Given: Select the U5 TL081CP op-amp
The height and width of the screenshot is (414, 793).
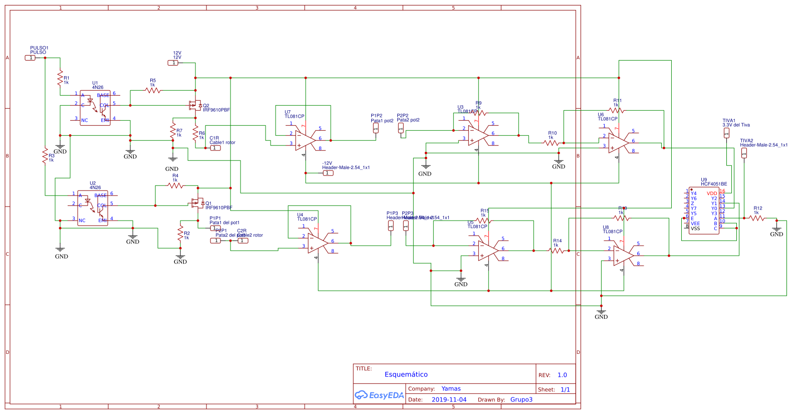Looking at the screenshot, I should click(x=488, y=250).
